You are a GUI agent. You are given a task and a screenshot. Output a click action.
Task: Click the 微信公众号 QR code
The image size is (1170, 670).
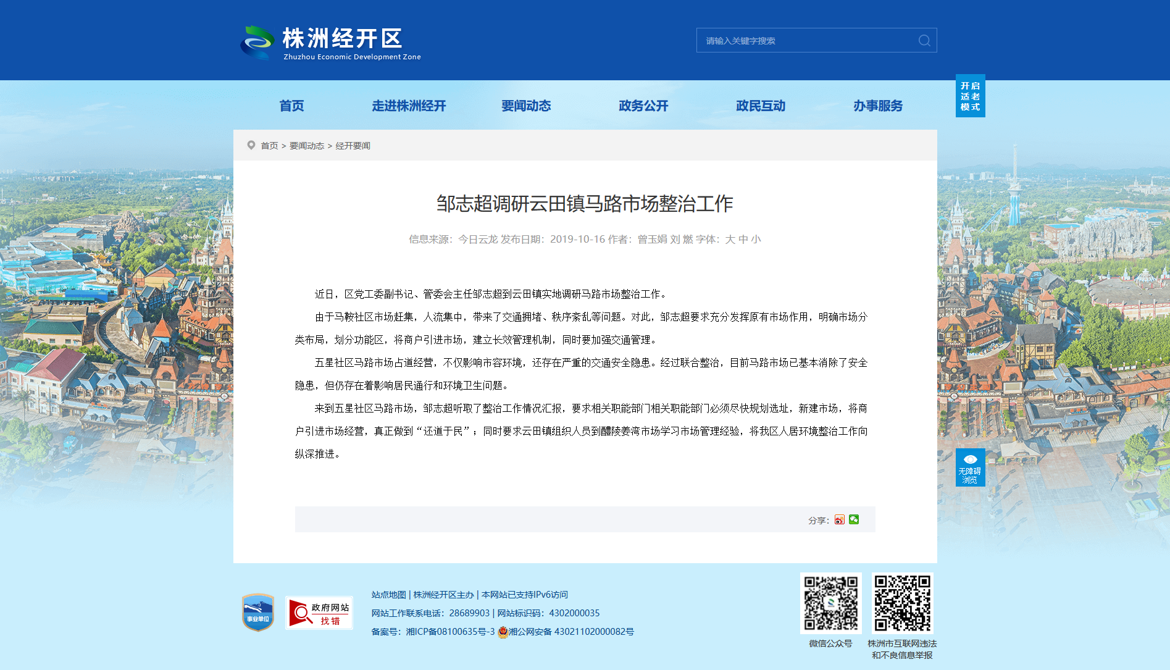pos(831,603)
